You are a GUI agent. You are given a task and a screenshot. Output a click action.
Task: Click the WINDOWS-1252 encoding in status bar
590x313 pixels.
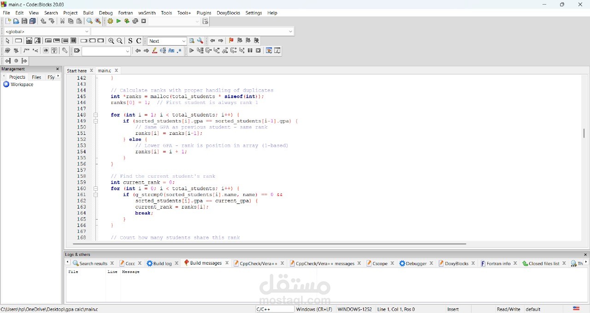tap(354, 309)
